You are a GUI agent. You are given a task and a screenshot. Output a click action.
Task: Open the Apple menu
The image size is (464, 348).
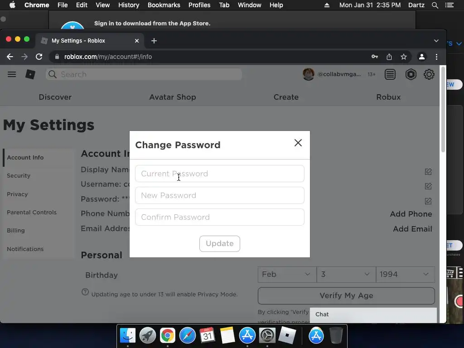point(12,5)
